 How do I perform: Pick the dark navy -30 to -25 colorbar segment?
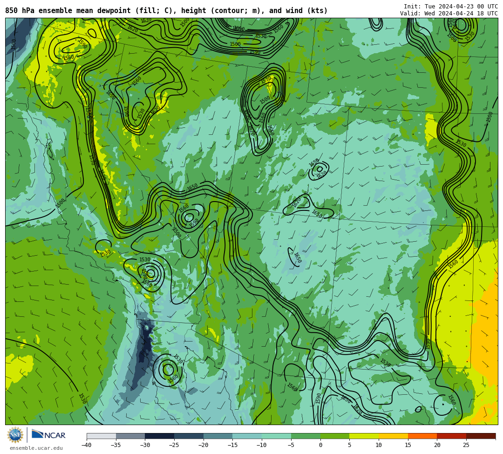[159, 436]
